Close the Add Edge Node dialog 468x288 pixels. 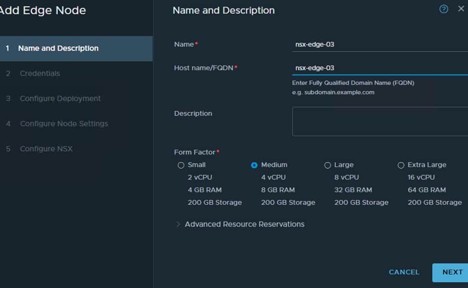point(461,8)
